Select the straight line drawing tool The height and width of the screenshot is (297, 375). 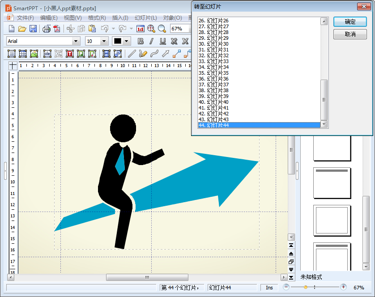(x=132, y=54)
